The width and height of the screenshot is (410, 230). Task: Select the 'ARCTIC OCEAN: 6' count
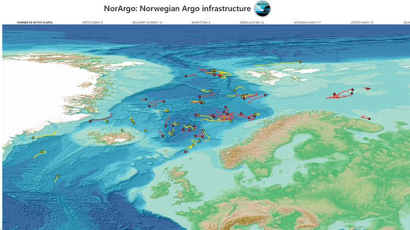92,23
